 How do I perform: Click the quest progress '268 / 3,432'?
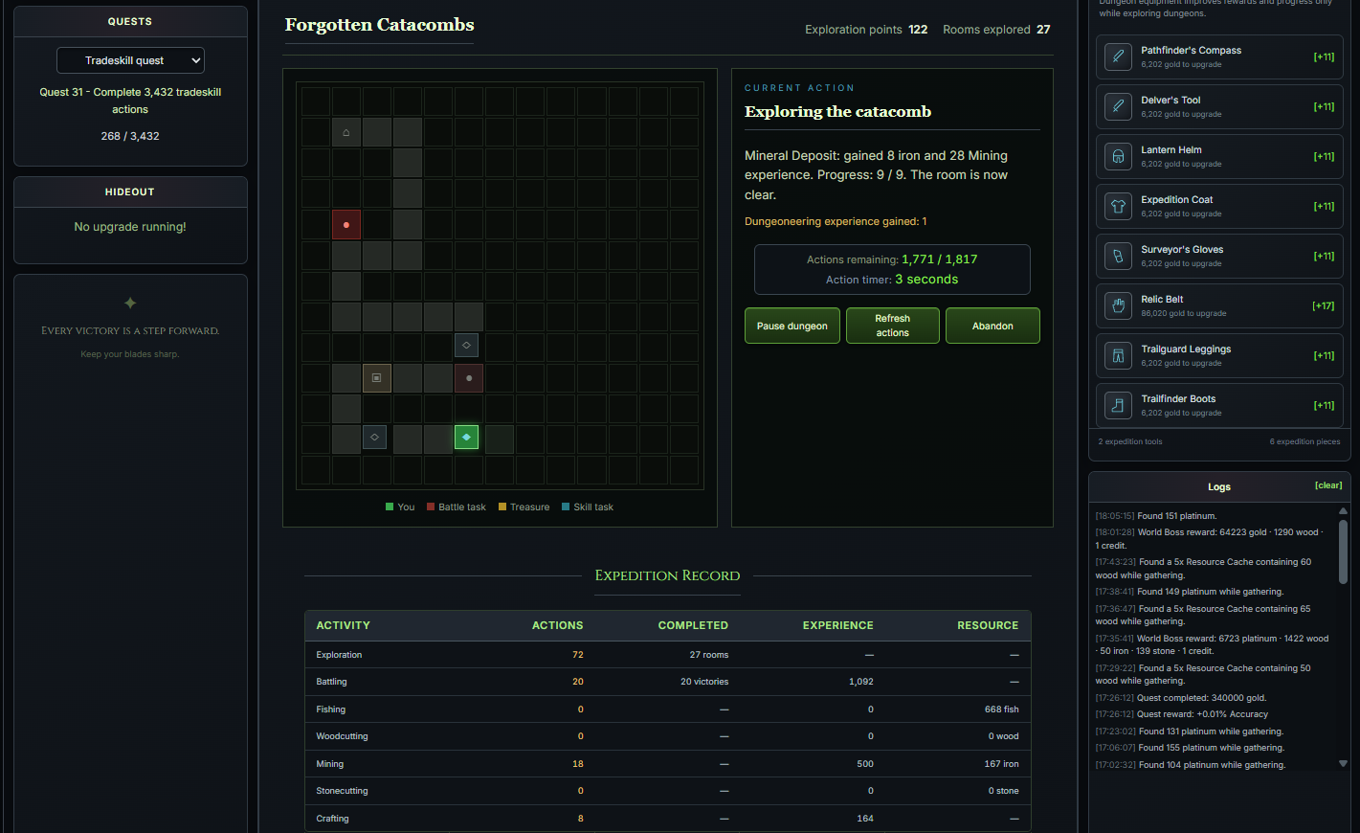(x=130, y=136)
